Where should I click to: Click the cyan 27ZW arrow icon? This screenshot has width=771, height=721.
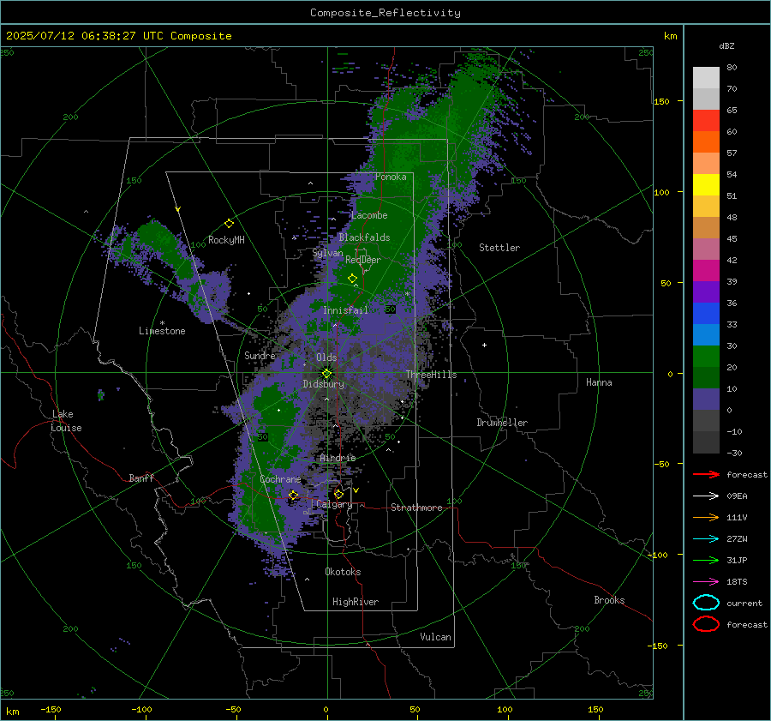coord(706,539)
